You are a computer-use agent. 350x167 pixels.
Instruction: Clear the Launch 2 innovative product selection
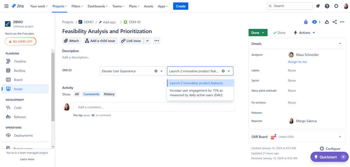coord(223,71)
